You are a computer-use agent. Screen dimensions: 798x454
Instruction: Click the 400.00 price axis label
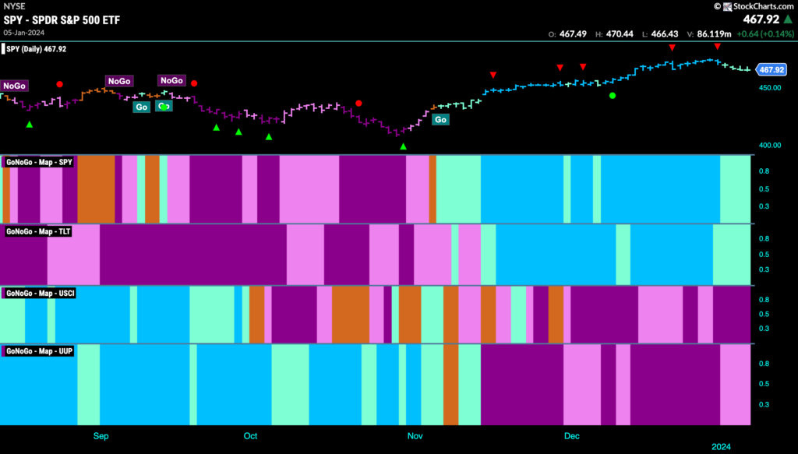pyautogui.click(x=769, y=146)
